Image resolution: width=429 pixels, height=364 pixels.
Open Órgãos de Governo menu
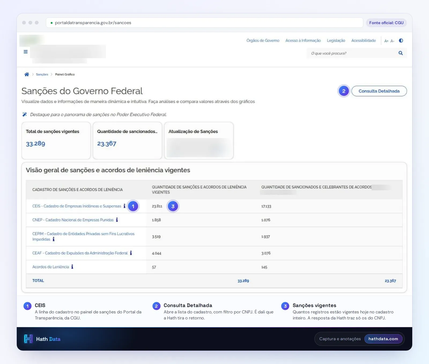point(263,40)
